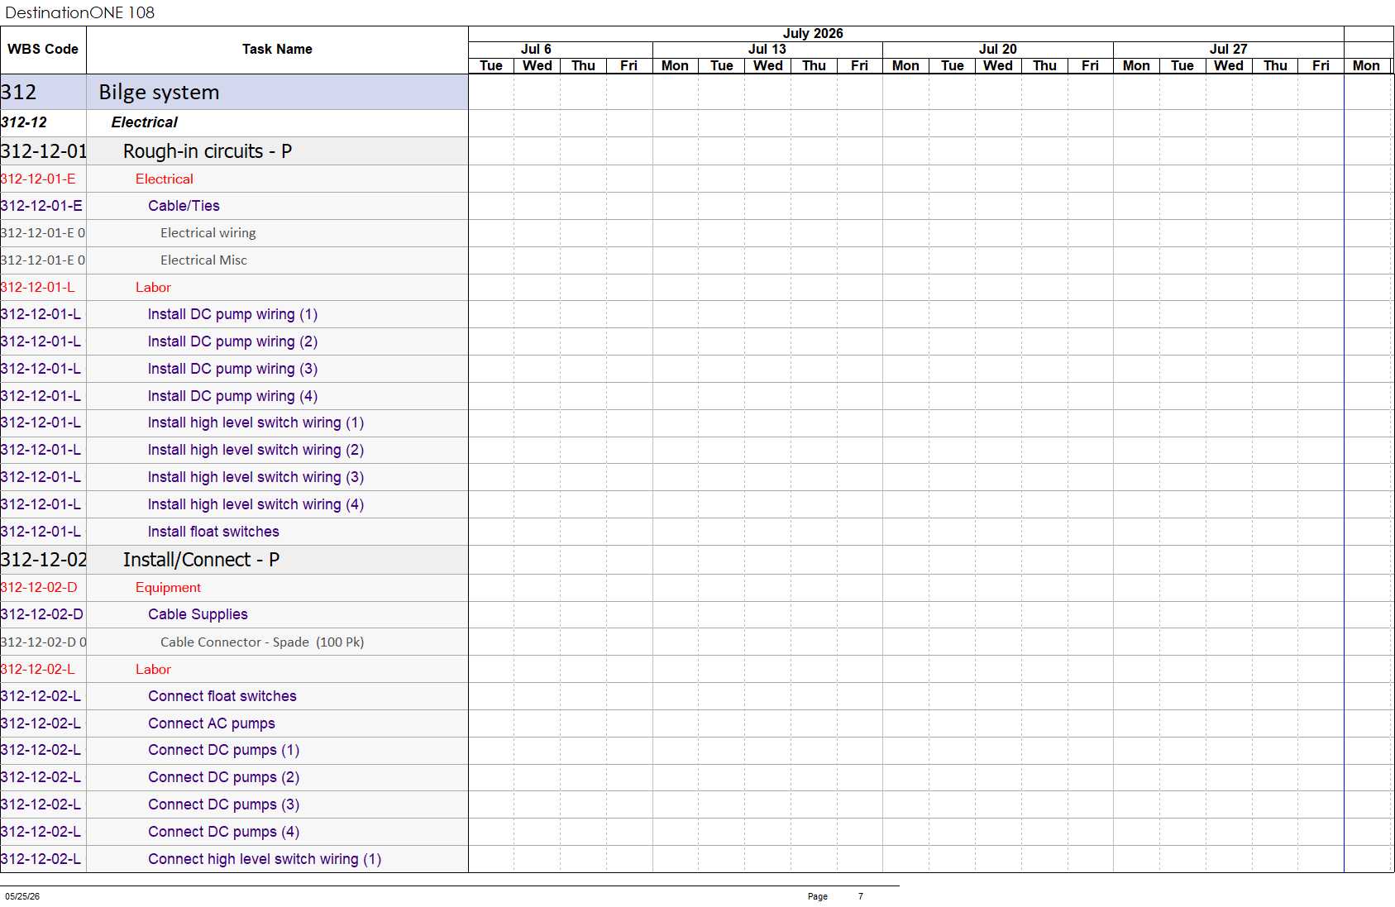Select the Electrical Misc row

[x=234, y=260]
